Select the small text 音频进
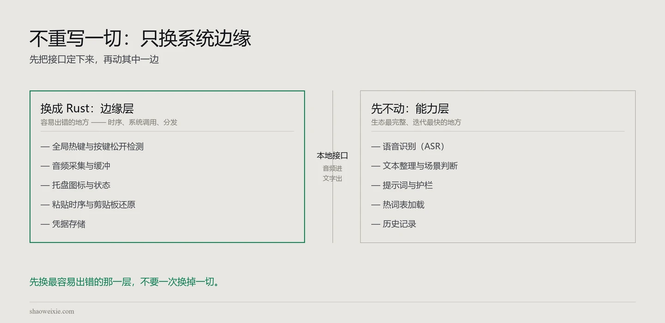The height and width of the screenshot is (323, 665). pyautogui.click(x=332, y=168)
